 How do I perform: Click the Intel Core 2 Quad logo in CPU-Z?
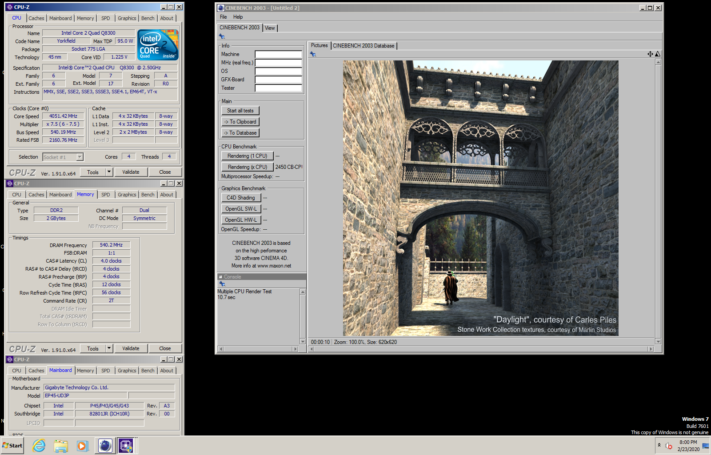(158, 44)
